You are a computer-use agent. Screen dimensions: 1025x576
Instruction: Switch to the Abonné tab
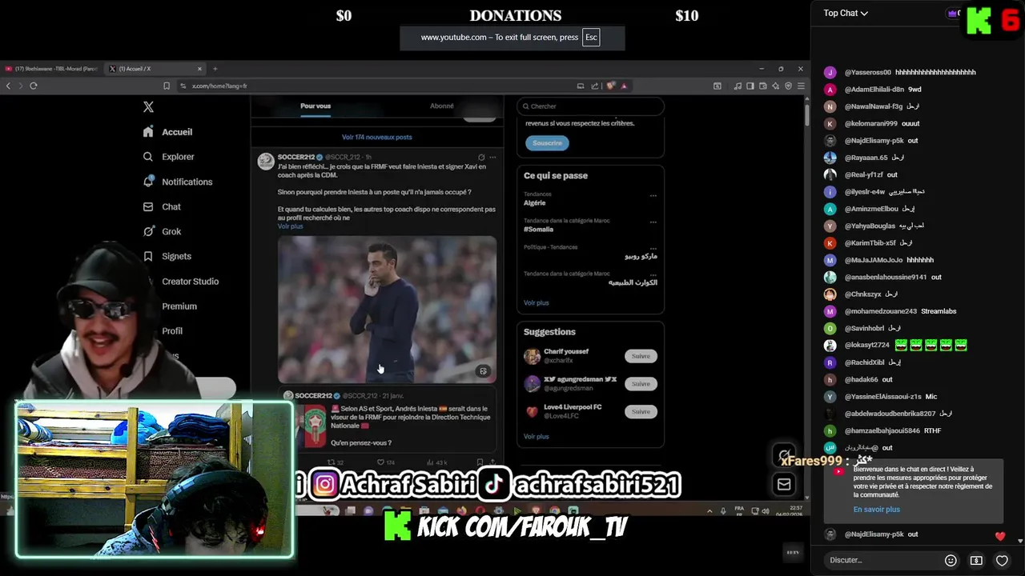click(441, 106)
